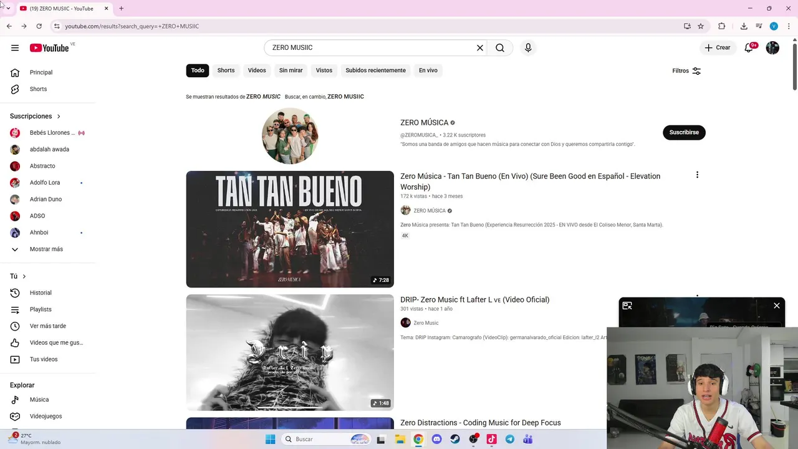Open the ZERO MÚSICA channel name
798x449 pixels.
[424, 123]
